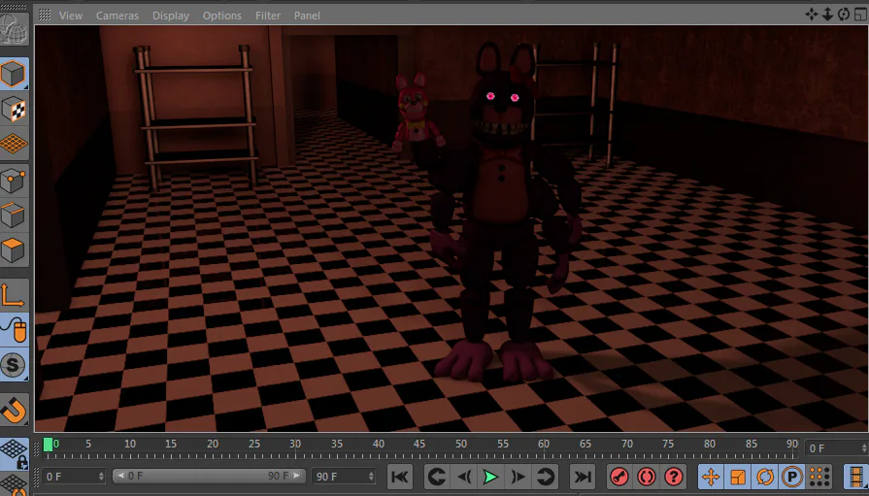This screenshot has height=496, width=869.
Task: Click the viewport dolly camera icon
Action: pos(827,15)
